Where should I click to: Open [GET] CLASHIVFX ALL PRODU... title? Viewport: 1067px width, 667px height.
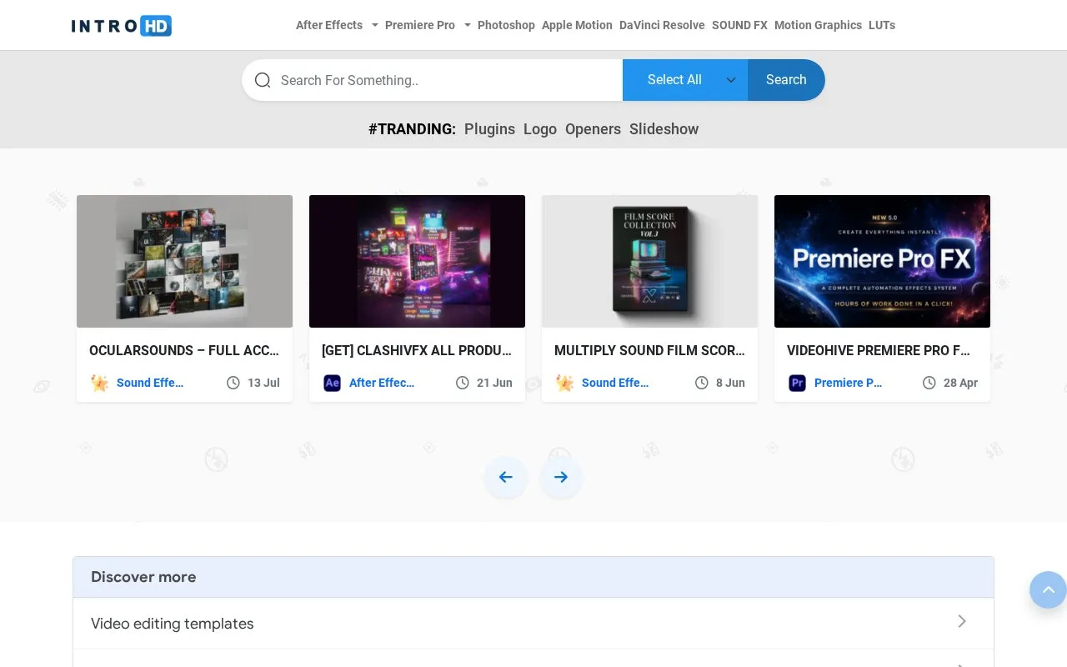pos(417,350)
